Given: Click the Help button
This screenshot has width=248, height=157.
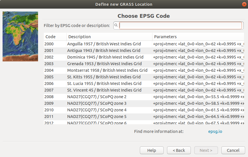Looking at the screenshot, I should (x=152, y=150).
